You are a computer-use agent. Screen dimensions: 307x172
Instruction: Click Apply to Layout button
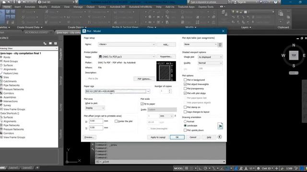pyautogui.click(x=158, y=137)
